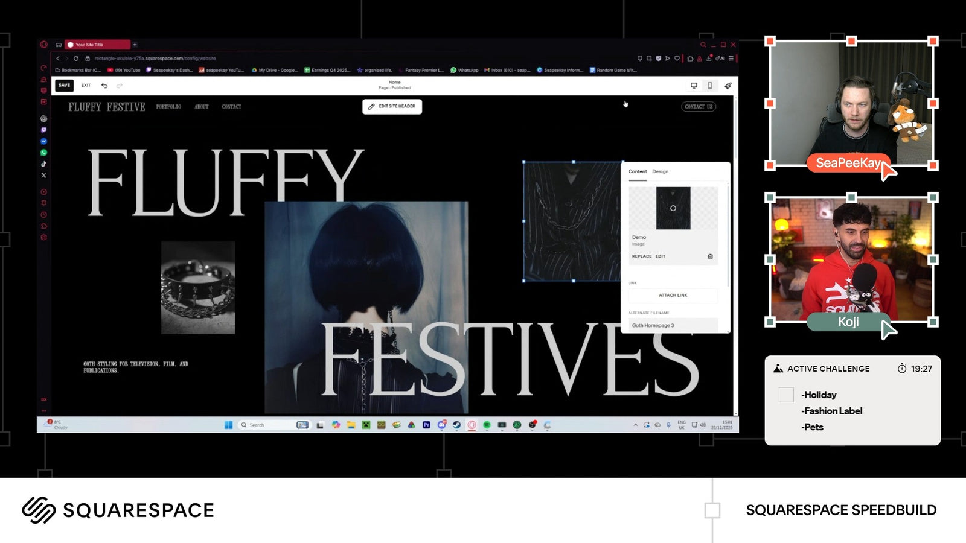Open the Opera easy setup menu icon
966x543 pixels.
tap(731, 59)
